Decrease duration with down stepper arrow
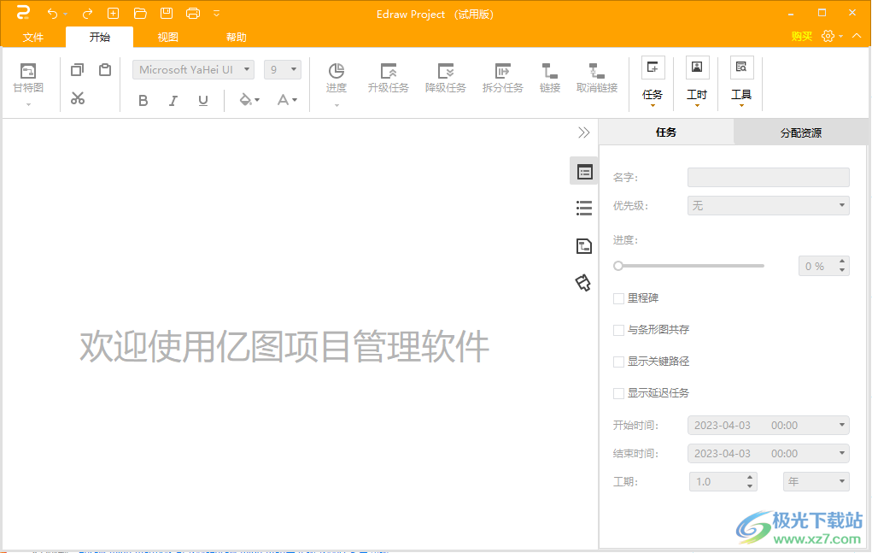This screenshot has height=553, width=872. coord(750,486)
